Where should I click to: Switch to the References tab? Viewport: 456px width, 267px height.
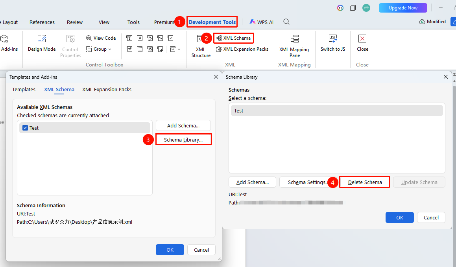pos(42,22)
